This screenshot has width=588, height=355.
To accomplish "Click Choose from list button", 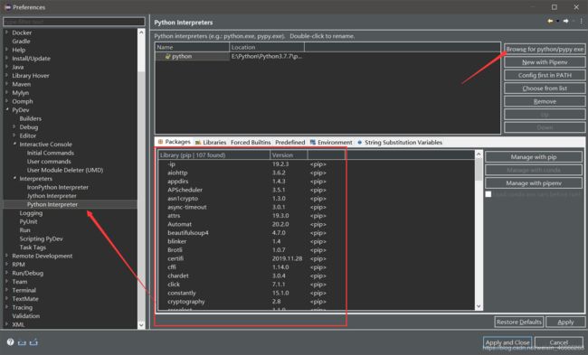I will pos(545,89).
